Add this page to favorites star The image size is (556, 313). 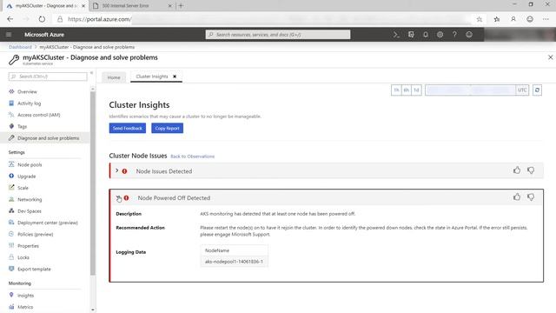pyautogui.click(x=480, y=19)
